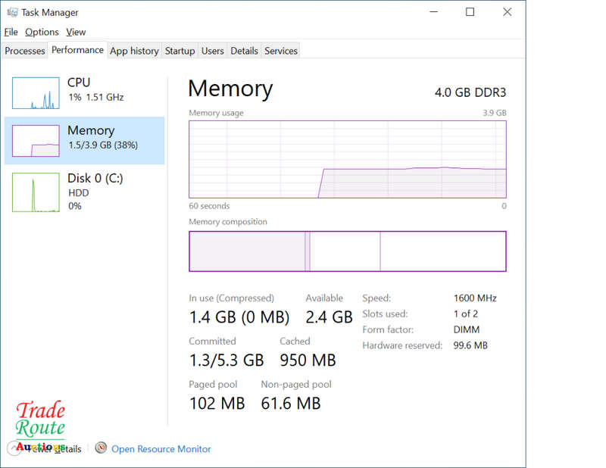The height and width of the screenshot is (468, 606).
Task: Go to the Startup tab
Action: tap(180, 51)
